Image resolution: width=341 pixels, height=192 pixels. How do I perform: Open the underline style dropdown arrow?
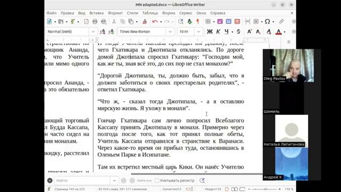pos(232,32)
